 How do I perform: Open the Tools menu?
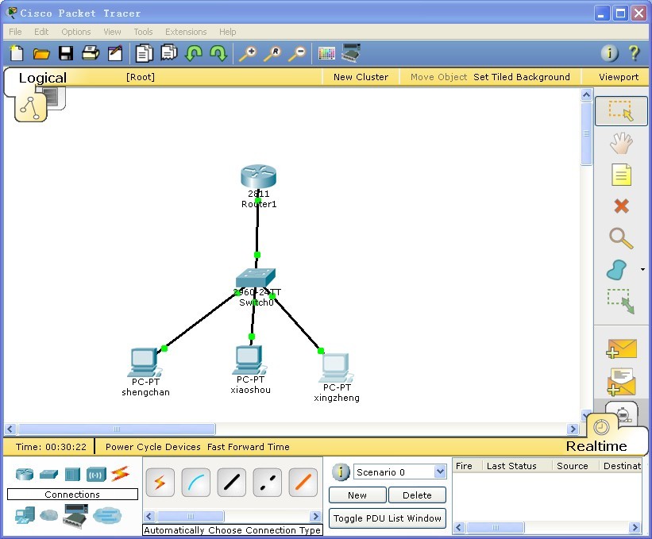click(143, 32)
